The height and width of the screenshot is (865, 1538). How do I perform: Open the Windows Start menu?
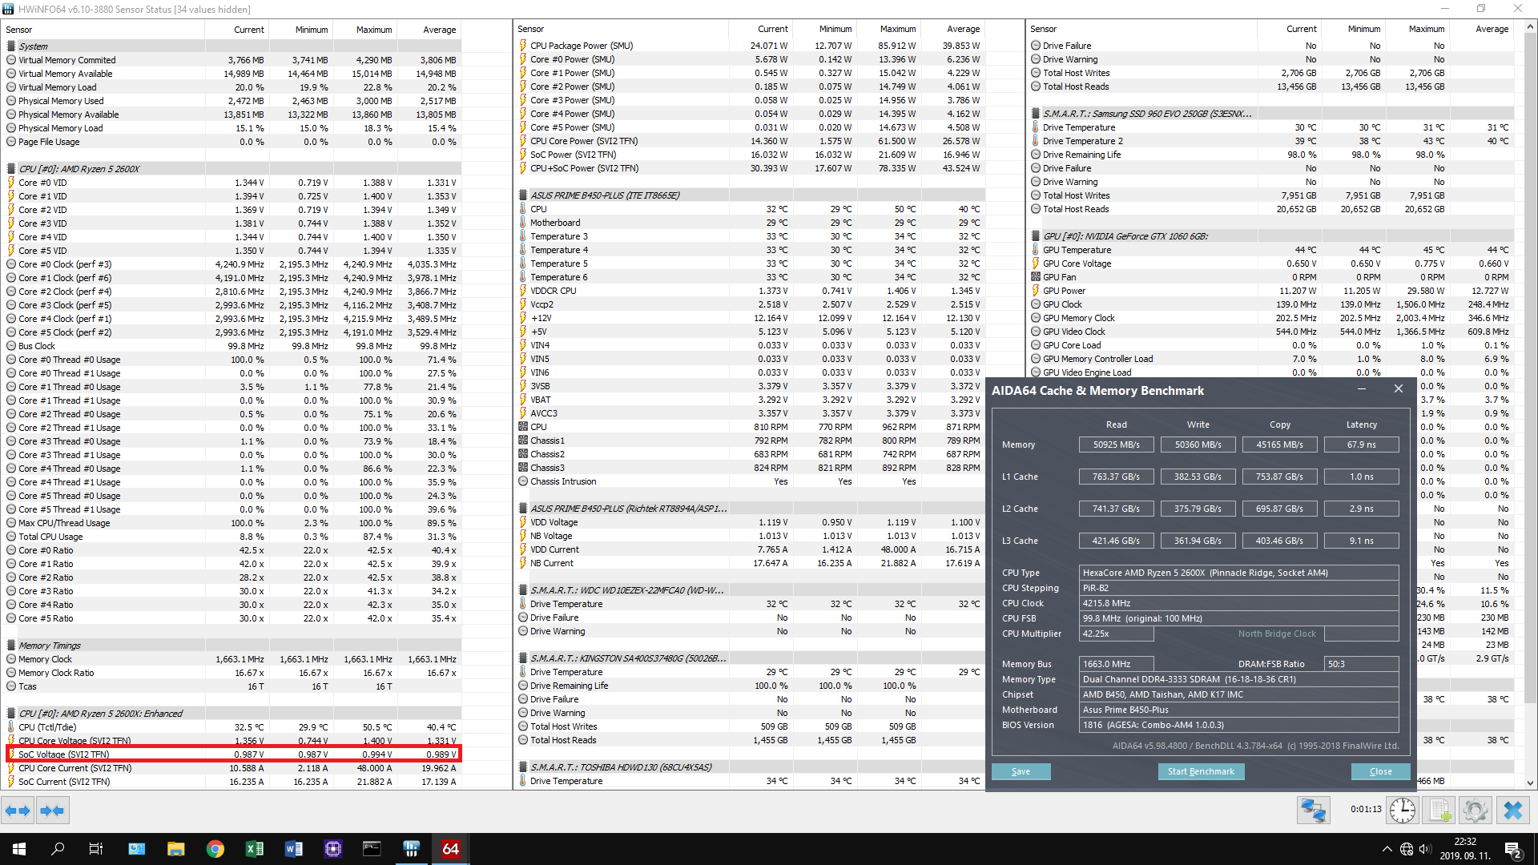(19, 849)
